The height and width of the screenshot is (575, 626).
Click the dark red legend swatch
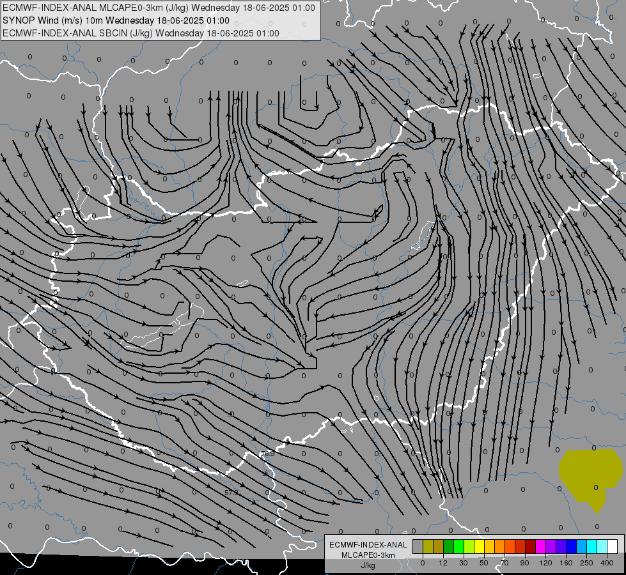[531, 546]
